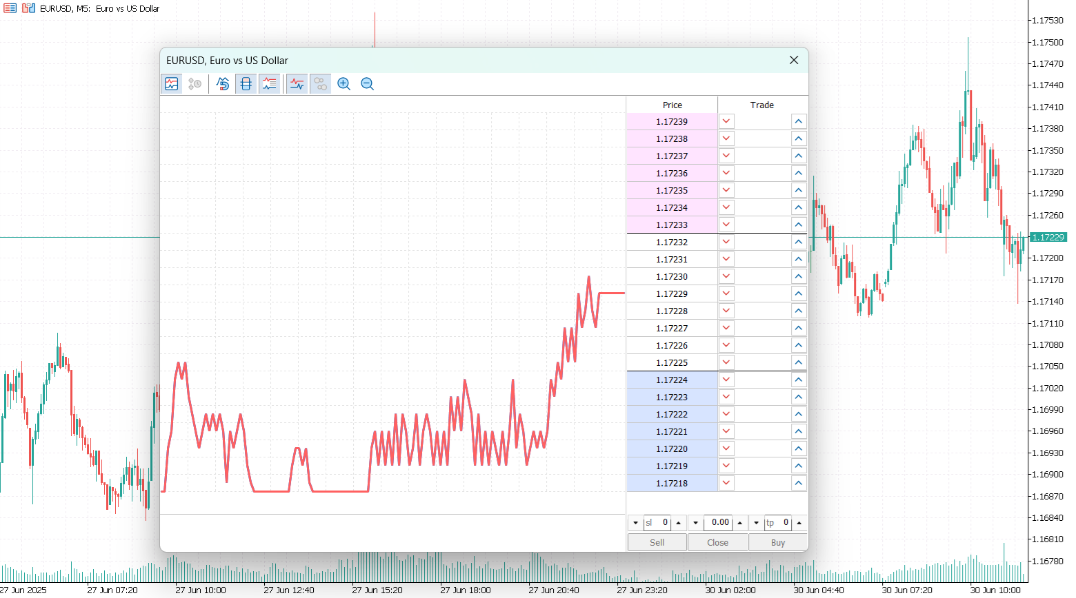Screen dimensions: 1076x598
Task: Click the red sell arrow at price 1.17229
Action: coord(726,293)
